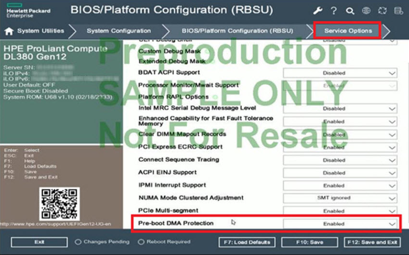This screenshot has height=255, width=409.
Task: Click the wrench settings icon
Action: click(317, 11)
